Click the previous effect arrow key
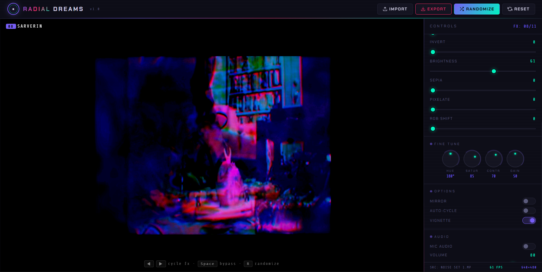This screenshot has width=542, height=272. pyautogui.click(x=149, y=264)
